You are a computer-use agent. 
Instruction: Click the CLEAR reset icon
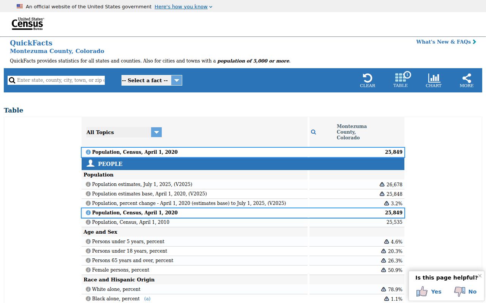click(367, 78)
